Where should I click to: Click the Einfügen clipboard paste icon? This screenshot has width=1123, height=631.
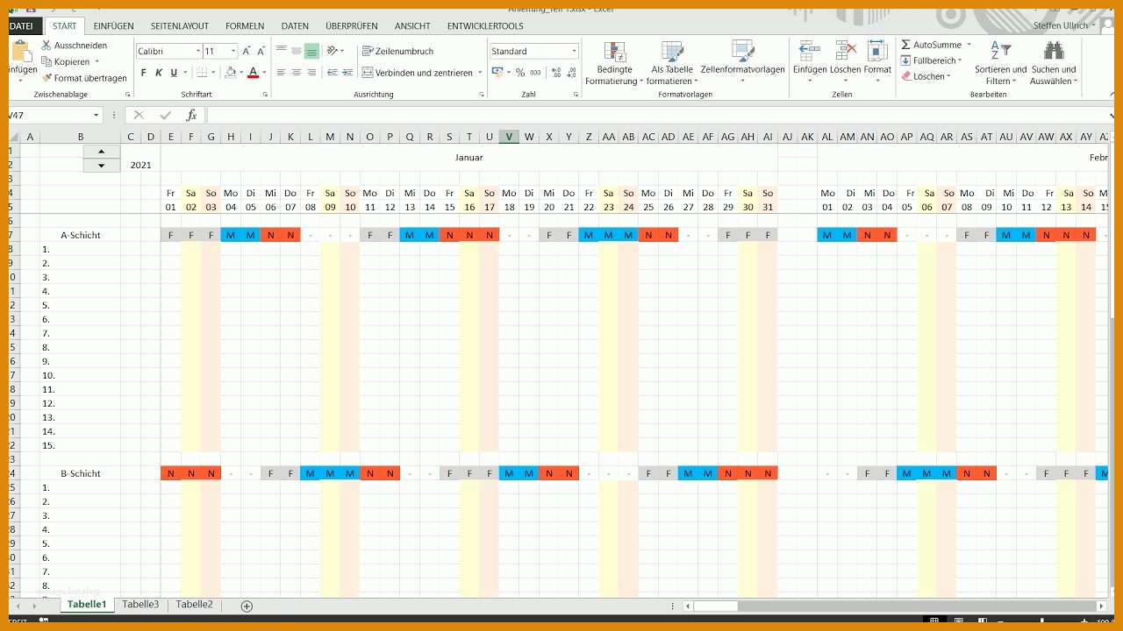(20, 50)
